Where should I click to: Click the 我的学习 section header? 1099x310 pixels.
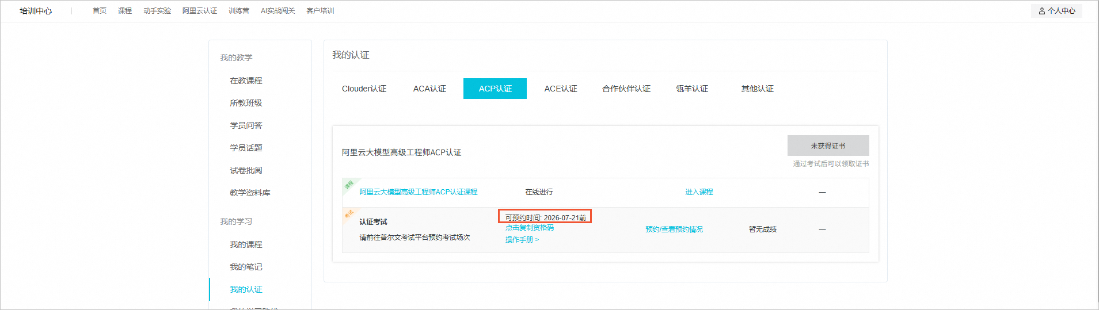[236, 221]
